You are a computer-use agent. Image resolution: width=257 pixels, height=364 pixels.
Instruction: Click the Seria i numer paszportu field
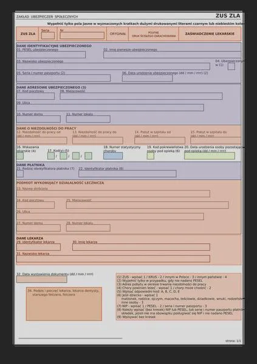point(64,78)
